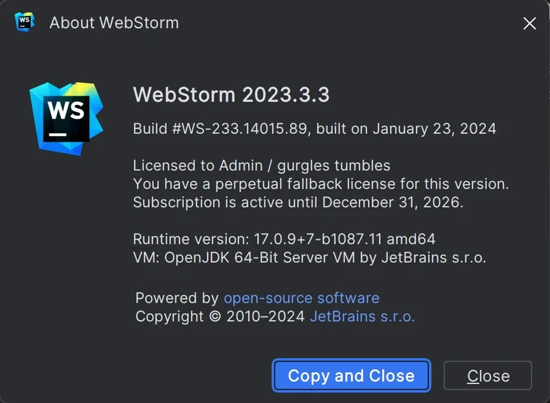The image size is (550, 403).
Task: Click the 'built on January 23, 2024' date
Action: [406, 128]
